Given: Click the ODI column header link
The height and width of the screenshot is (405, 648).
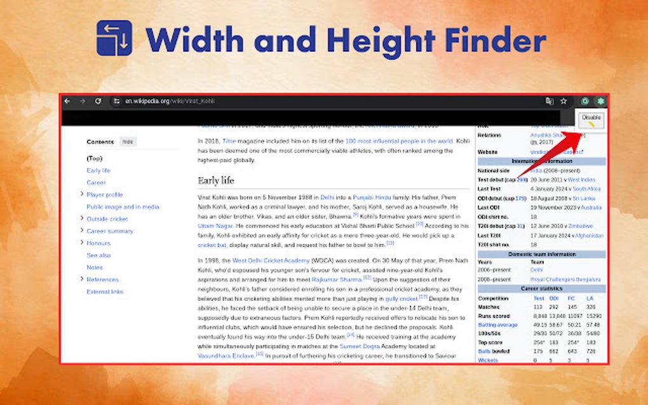Looking at the screenshot, I should click(x=554, y=298).
